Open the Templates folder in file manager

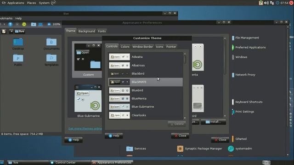click(x=51, y=60)
